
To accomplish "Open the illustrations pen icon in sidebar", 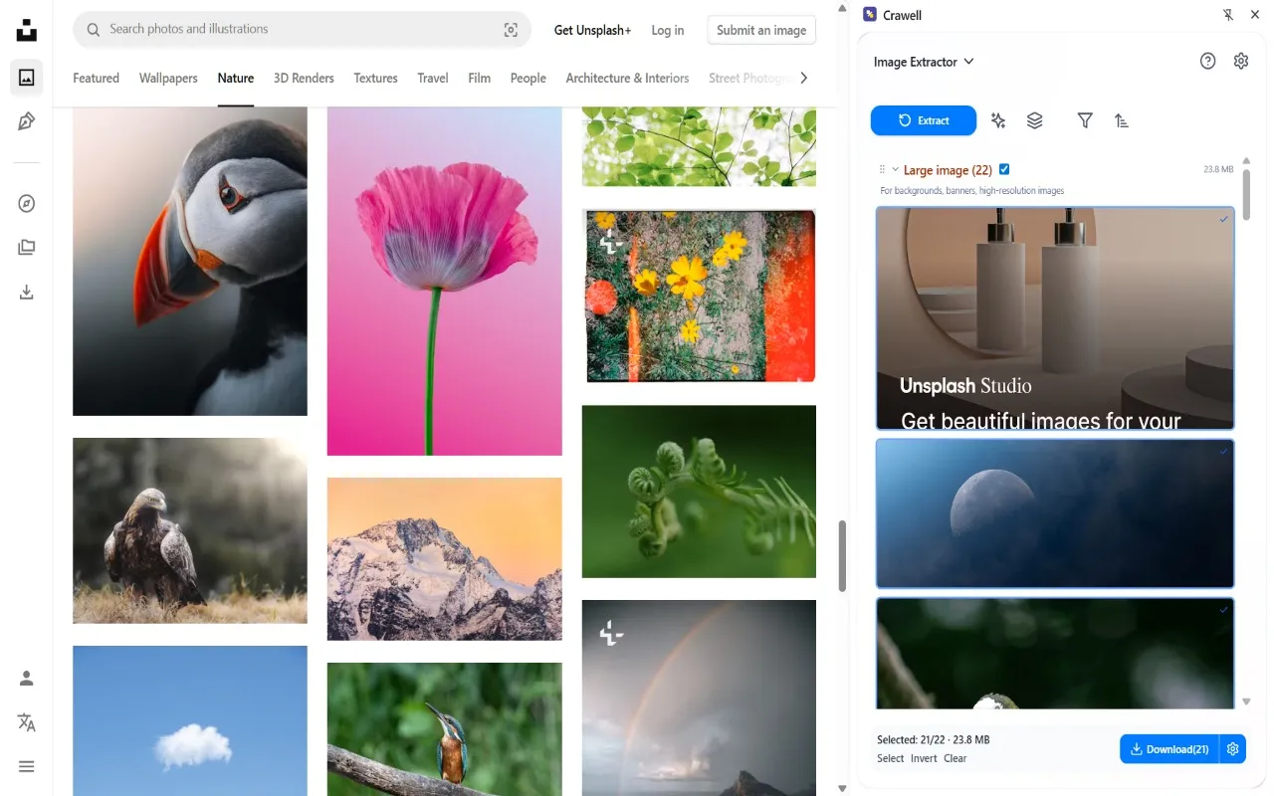I will (x=27, y=121).
